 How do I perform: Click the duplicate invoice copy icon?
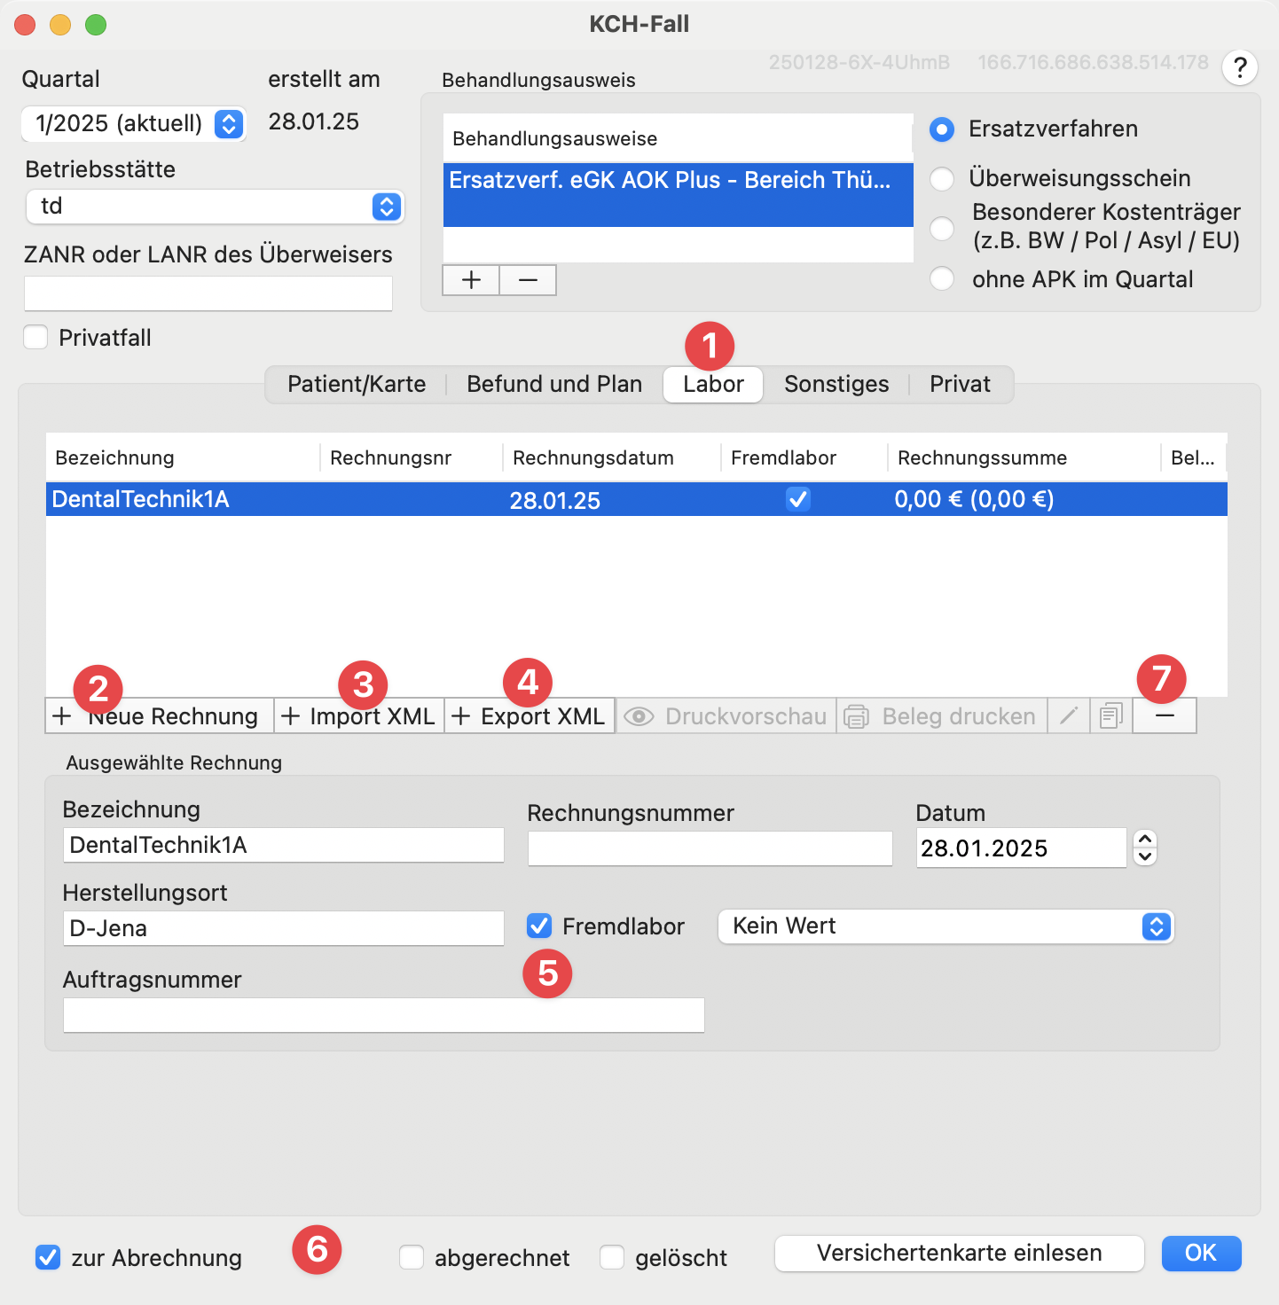pos(1110,715)
